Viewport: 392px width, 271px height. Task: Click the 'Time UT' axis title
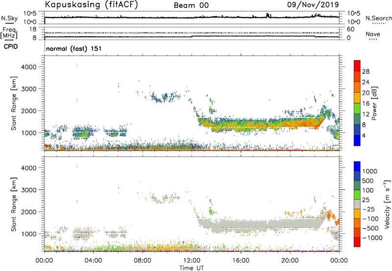(x=192, y=268)
